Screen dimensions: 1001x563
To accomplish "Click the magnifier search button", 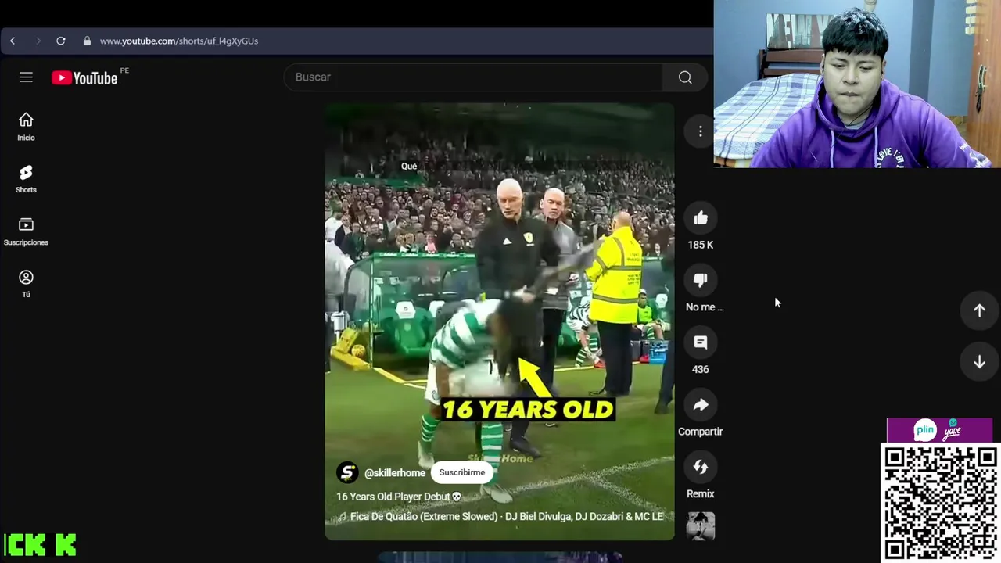I will 685,77.
